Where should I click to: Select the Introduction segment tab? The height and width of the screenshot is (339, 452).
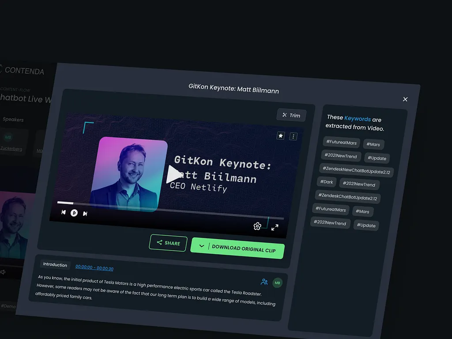pyautogui.click(x=55, y=265)
